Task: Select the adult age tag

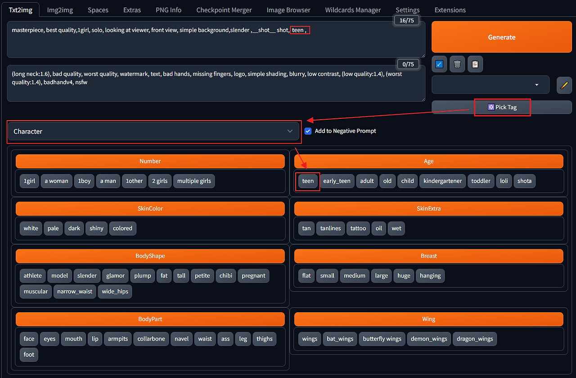Action: pyautogui.click(x=367, y=181)
